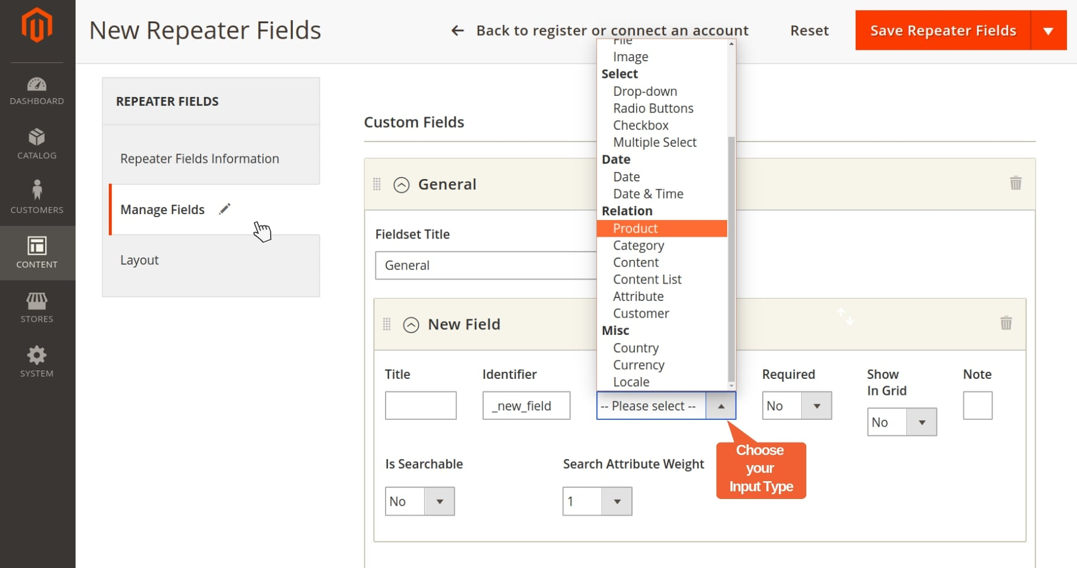
Task: Open the Dashboard sidebar section
Action: [x=37, y=91]
